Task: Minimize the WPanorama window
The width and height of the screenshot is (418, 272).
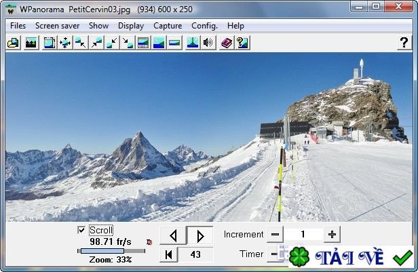Action: [x=359, y=6]
